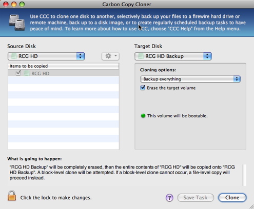Open the purple question mark help button
Screen dimensions: 254x209
pos(169,198)
